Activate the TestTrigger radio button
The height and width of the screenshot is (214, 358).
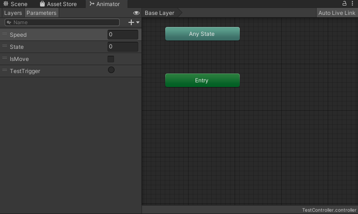click(x=111, y=70)
